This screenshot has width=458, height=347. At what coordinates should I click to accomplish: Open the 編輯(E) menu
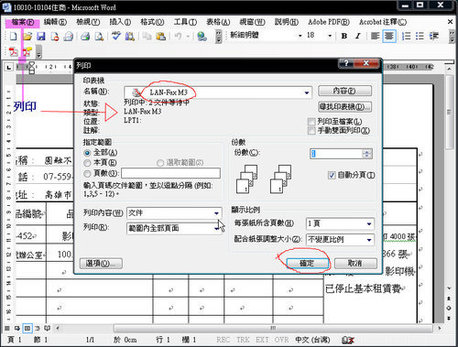[x=55, y=22]
